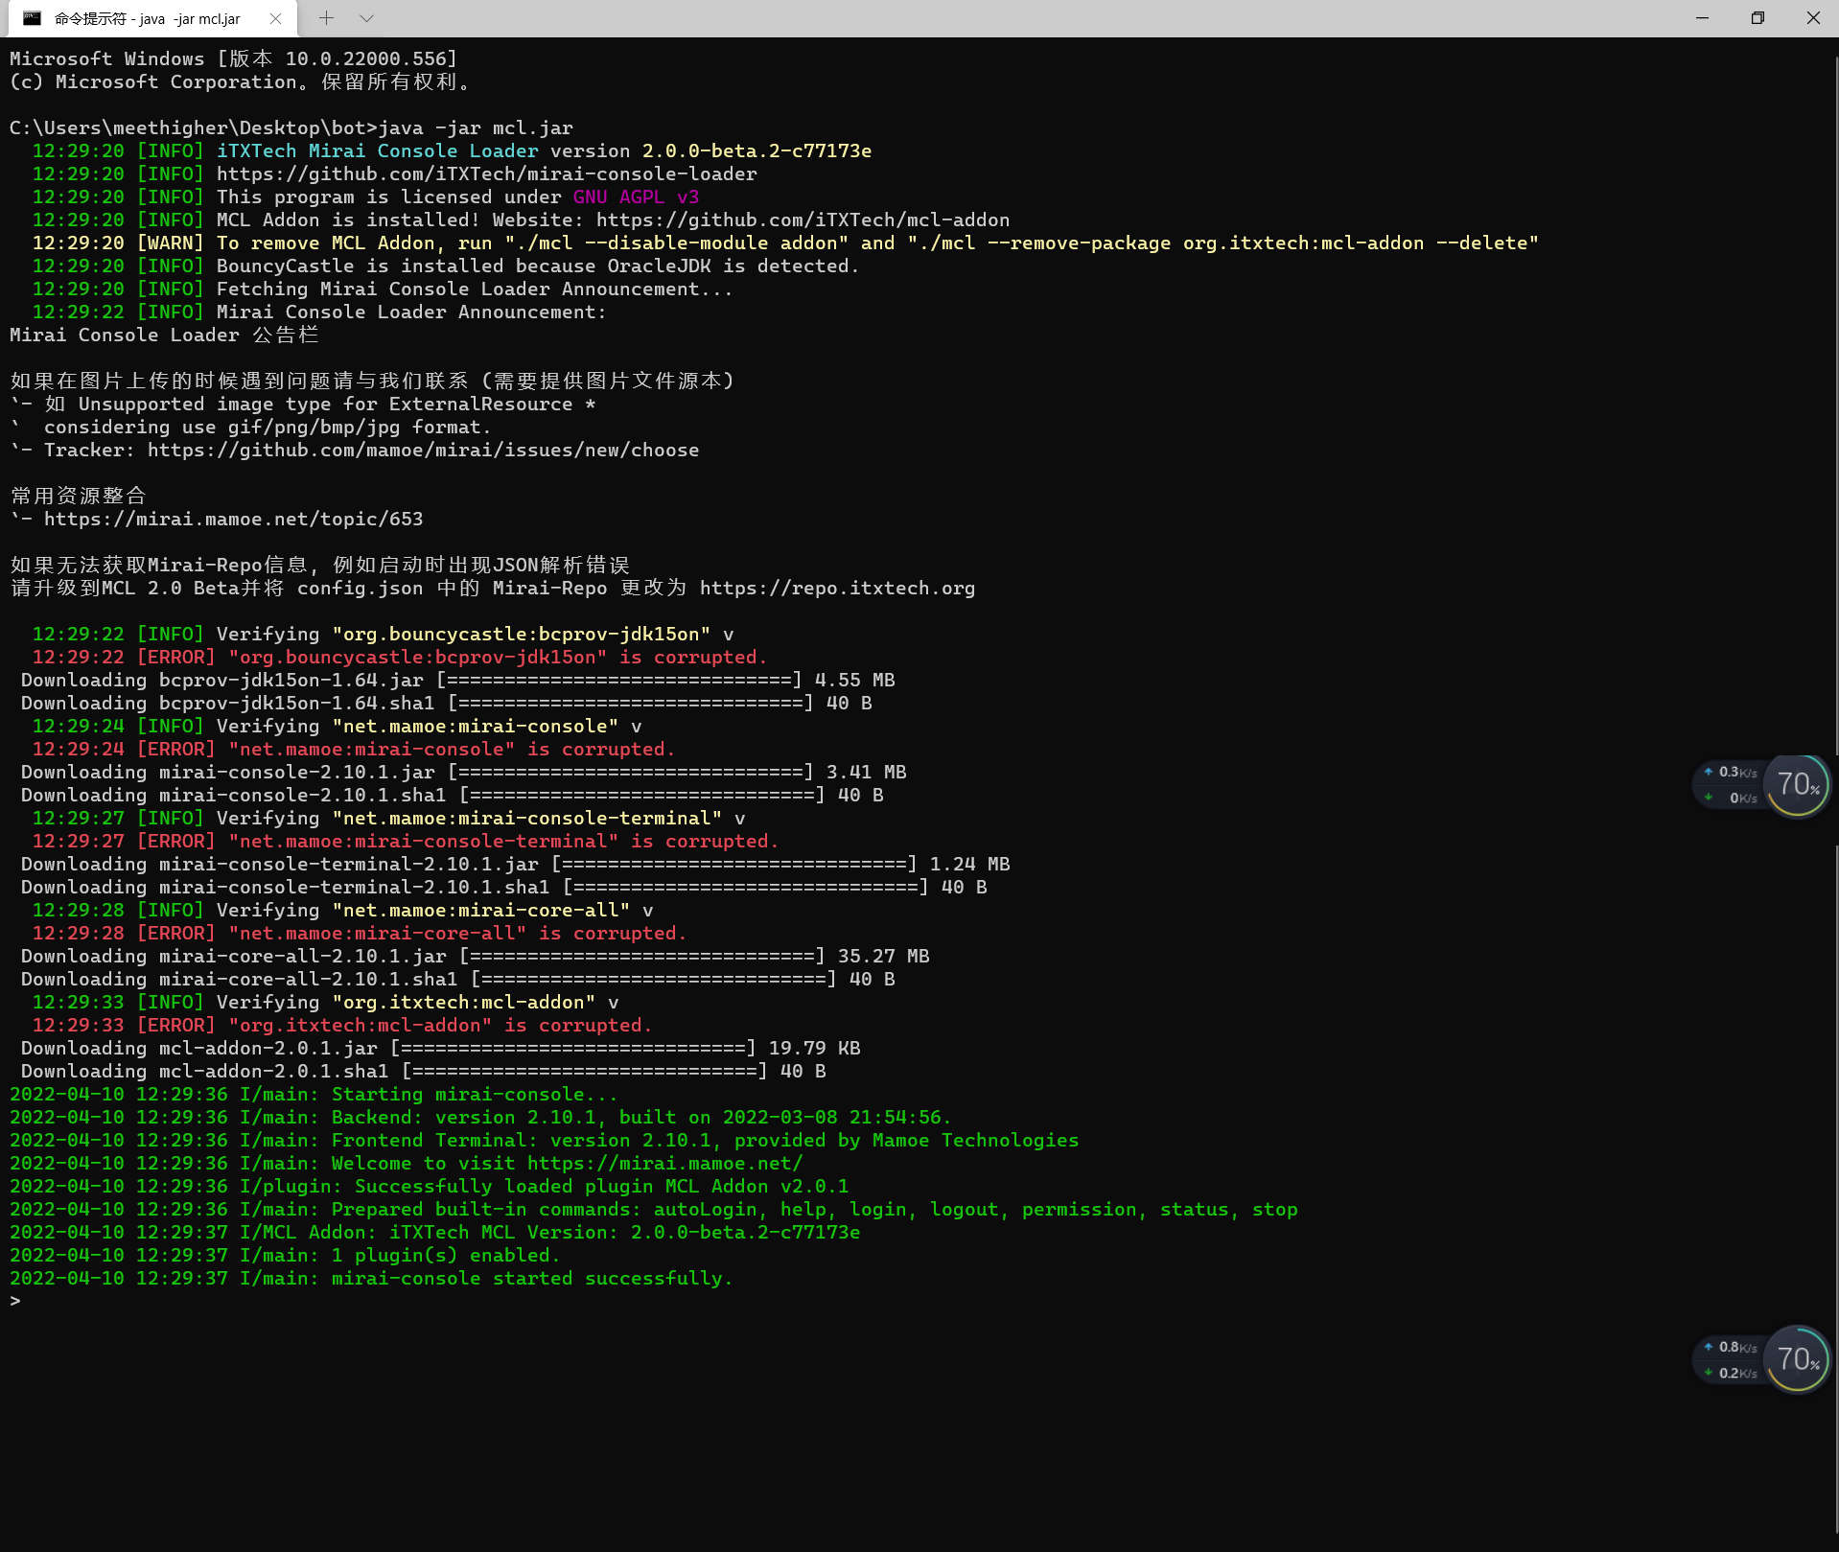Click mirai-core-all-2.10.1.jar download progress bar

[x=641, y=956]
